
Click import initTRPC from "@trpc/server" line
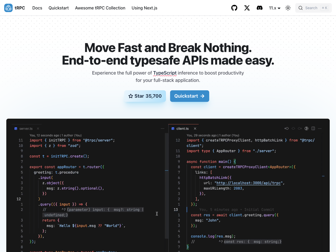(72, 140)
